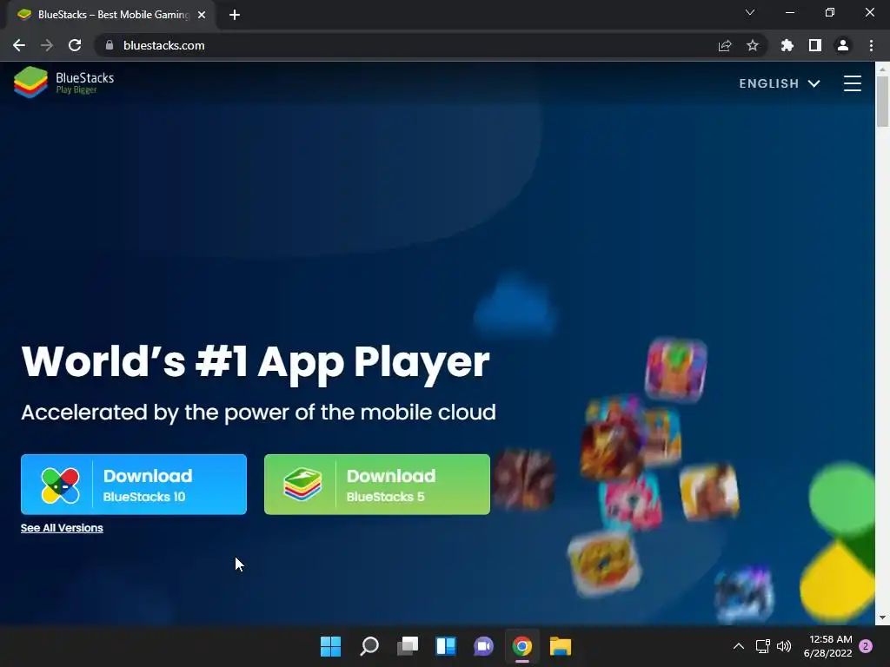Toggle the Chrome side panel icon

(815, 45)
